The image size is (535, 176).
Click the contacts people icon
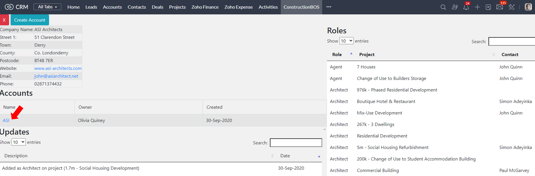[455, 7]
